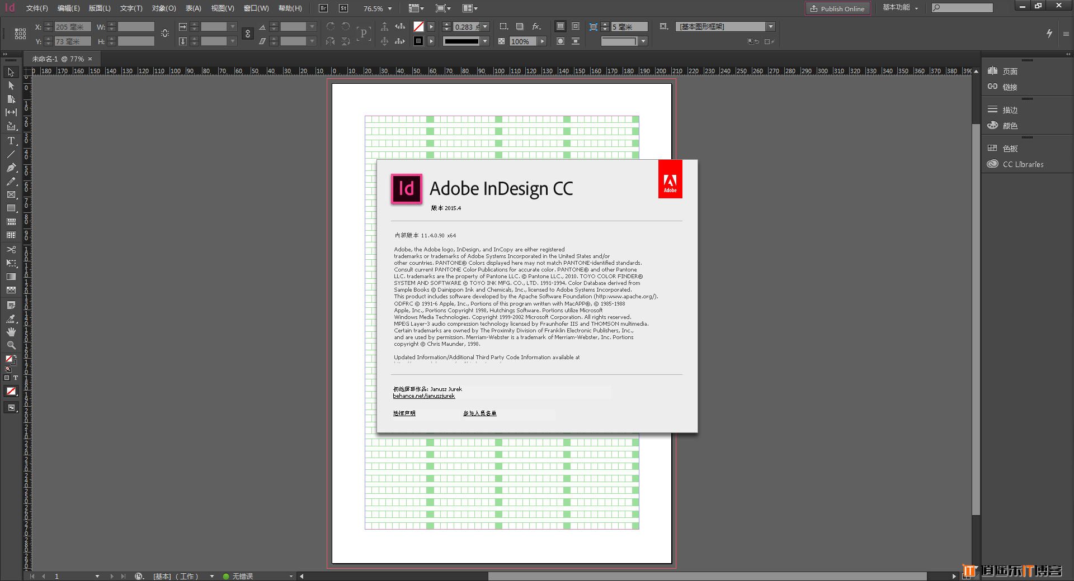
Task: Click the stroke color swatch in control bar
Action: coord(418,41)
